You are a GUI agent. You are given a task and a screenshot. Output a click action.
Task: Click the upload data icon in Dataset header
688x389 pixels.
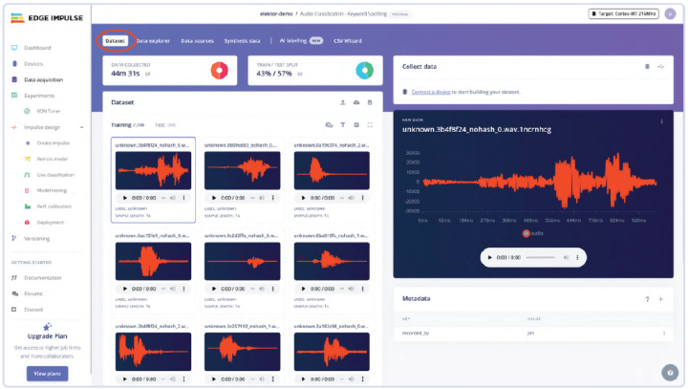click(343, 101)
